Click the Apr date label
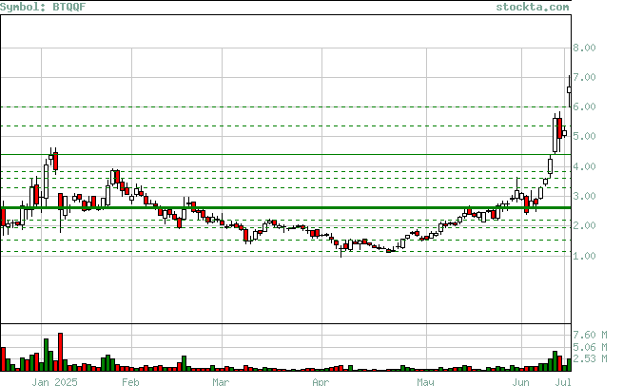The height and width of the screenshot is (386, 623). [321, 382]
